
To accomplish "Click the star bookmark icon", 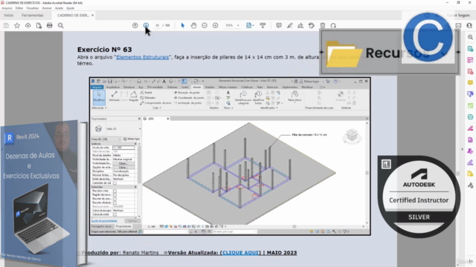I will (17, 26).
